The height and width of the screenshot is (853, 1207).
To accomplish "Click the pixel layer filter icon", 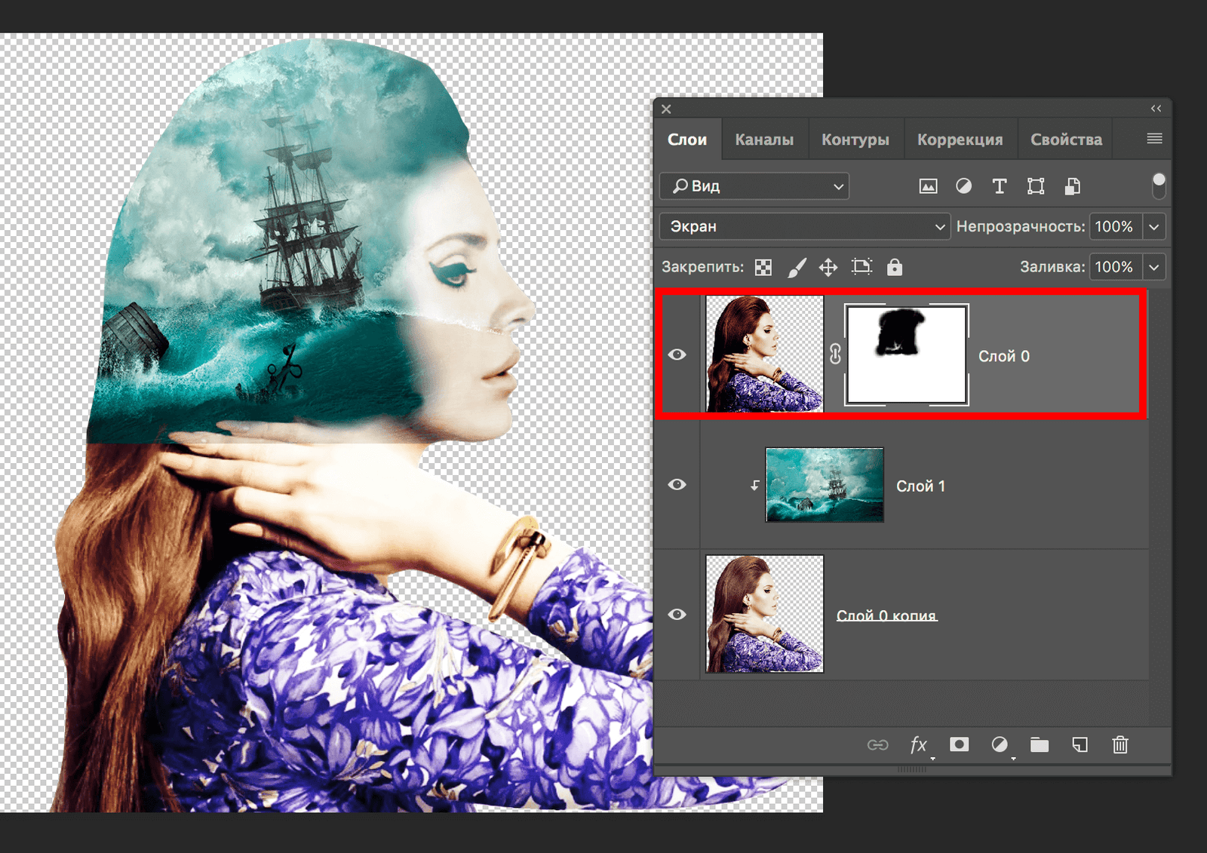I will pyautogui.click(x=928, y=186).
